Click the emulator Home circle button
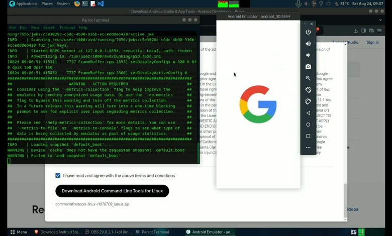 [x=308, y=125]
